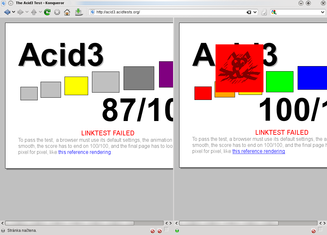Viewport: 327px width, 235px height.
Task: Click inside the Google search box
Action: 299,12
